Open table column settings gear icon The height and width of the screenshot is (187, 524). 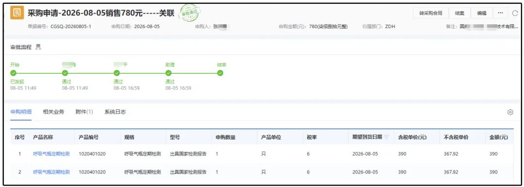pos(510,112)
